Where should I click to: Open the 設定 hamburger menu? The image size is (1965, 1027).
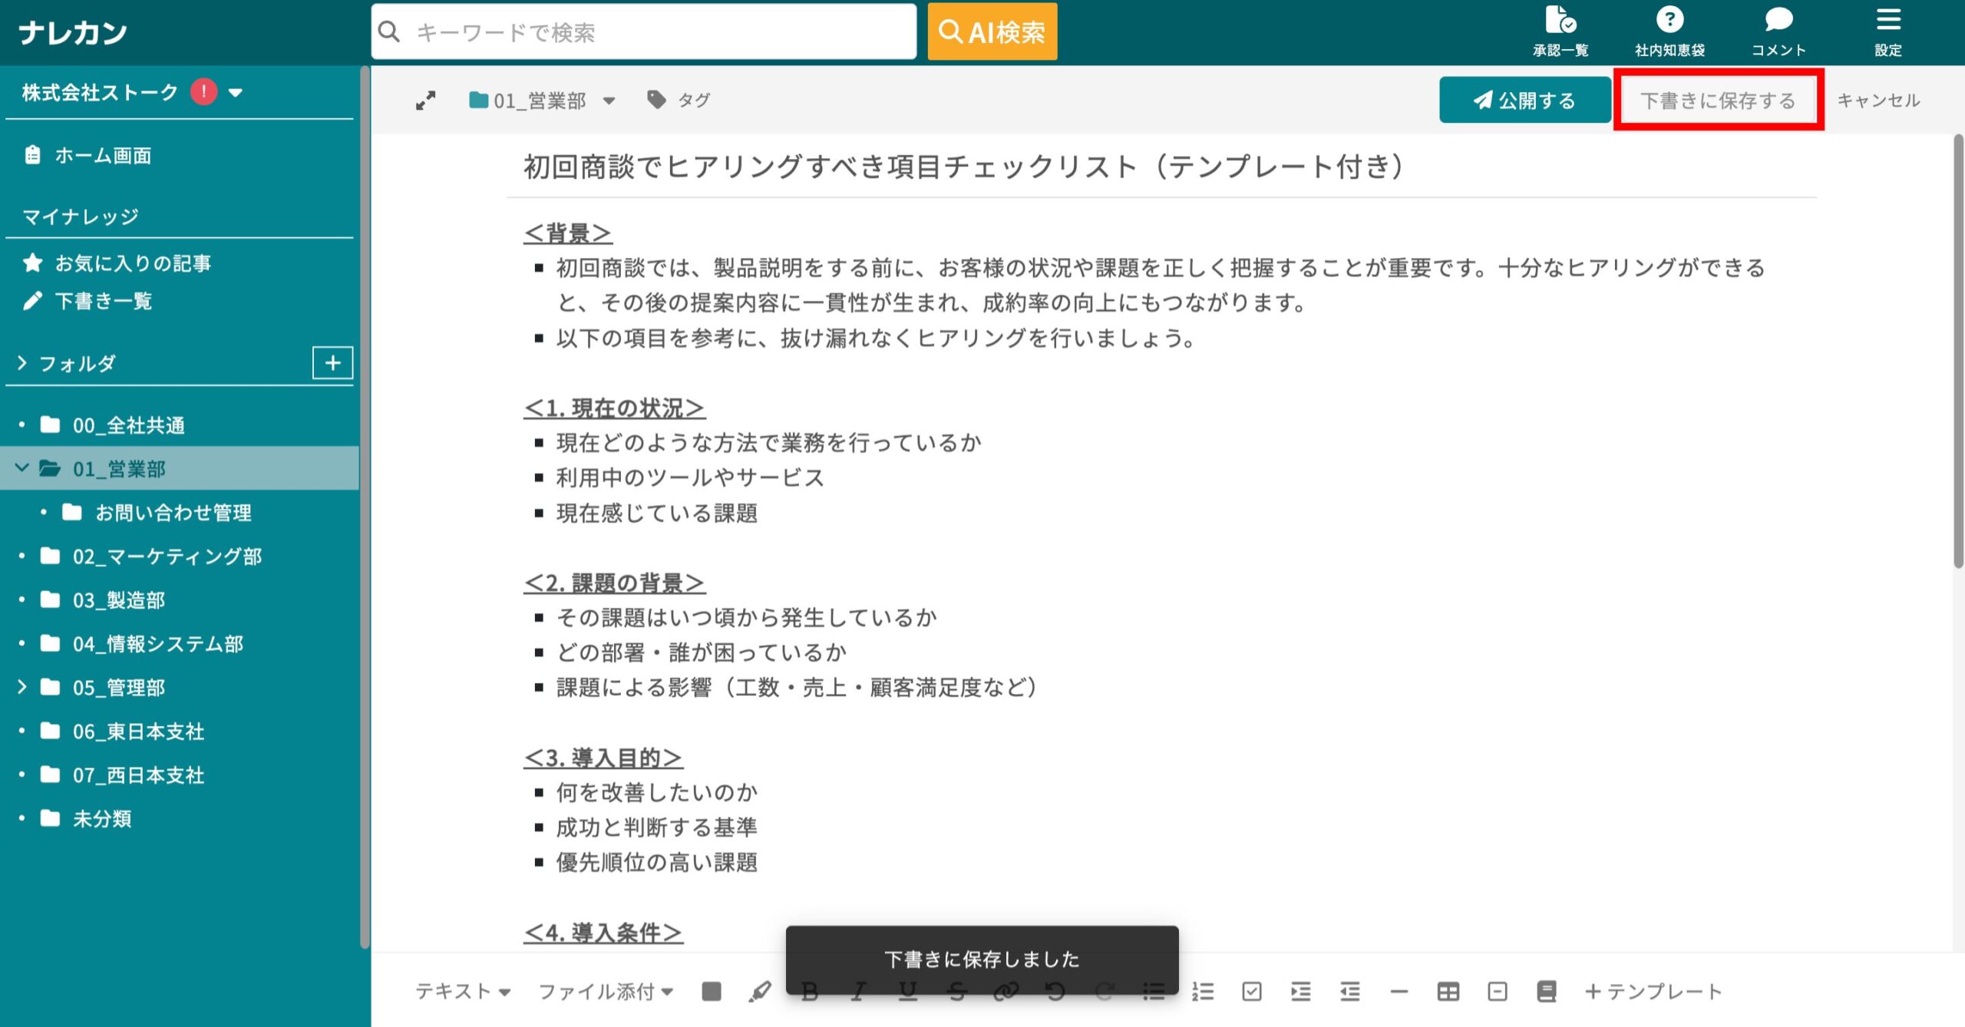coord(1888,31)
